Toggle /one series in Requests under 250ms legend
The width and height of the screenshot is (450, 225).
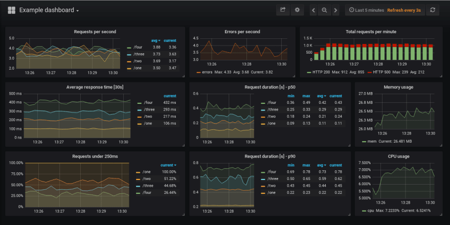click(x=146, y=172)
